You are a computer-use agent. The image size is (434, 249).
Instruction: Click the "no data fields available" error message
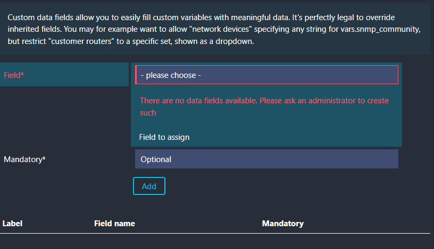point(264,101)
